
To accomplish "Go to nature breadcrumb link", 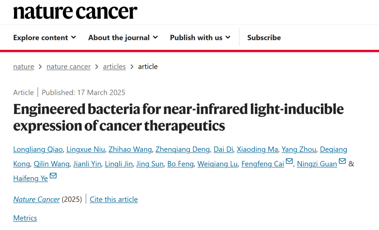I will pyautogui.click(x=24, y=66).
